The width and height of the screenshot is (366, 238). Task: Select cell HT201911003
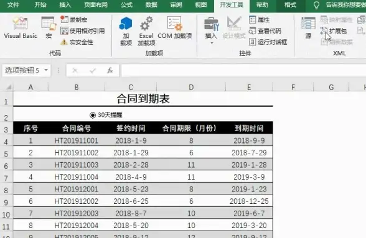77,165
